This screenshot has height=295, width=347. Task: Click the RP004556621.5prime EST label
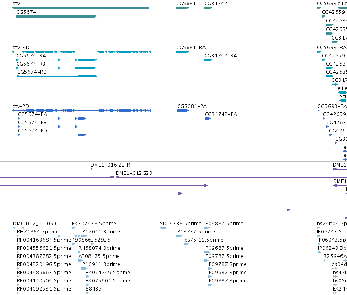point(44,248)
